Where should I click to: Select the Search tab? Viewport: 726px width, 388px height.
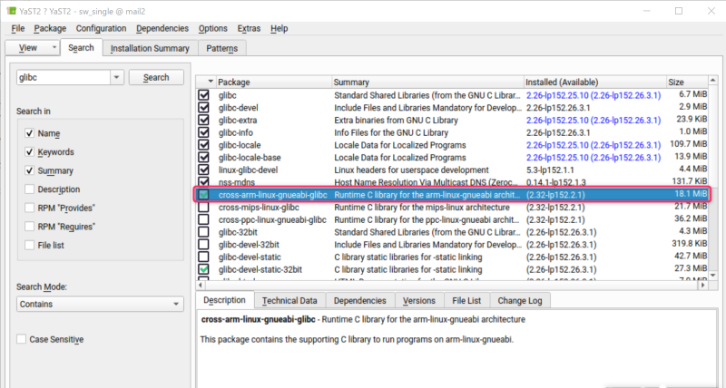pyautogui.click(x=81, y=48)
